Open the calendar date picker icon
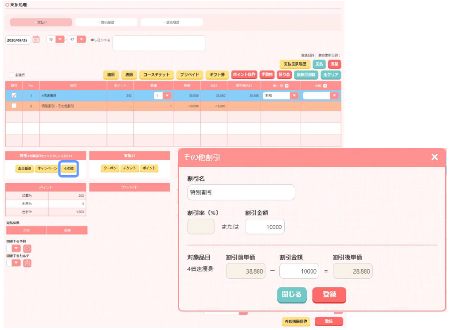Image resolution: width=454 pixels, height=330 pixels. (x=36, y=39)
